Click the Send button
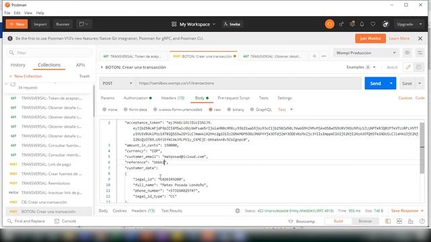Image resolution: width=431 pixels, height=242 pixels. (376, 83)
